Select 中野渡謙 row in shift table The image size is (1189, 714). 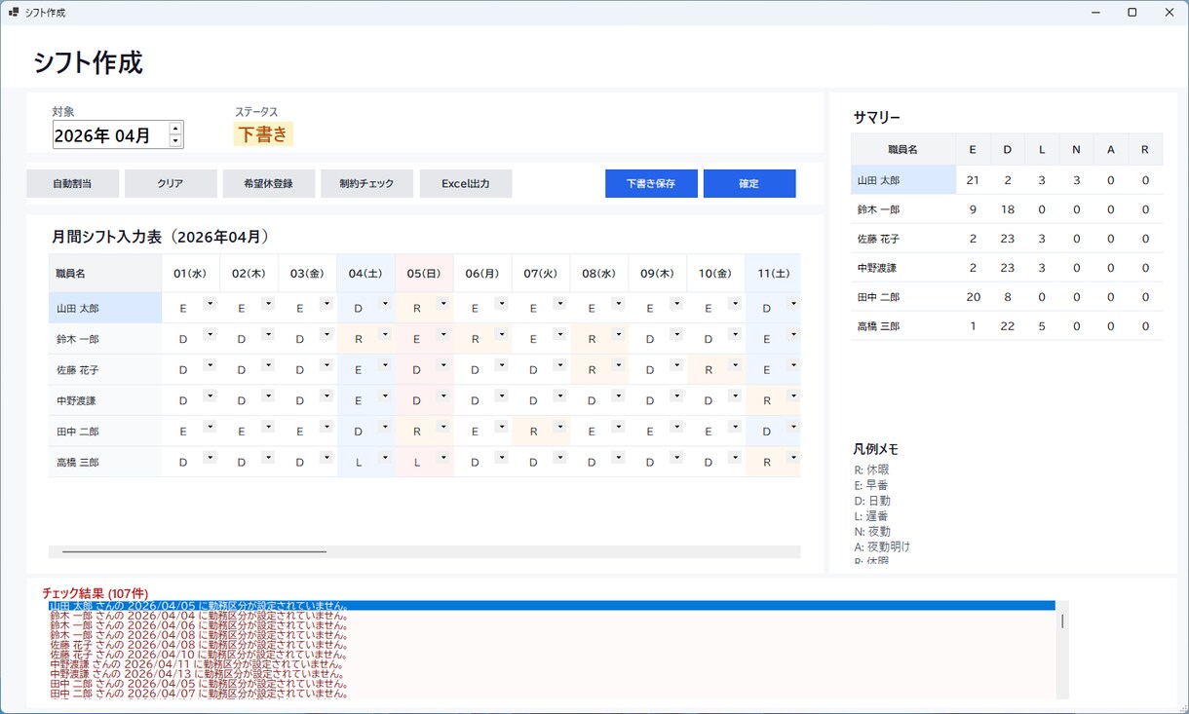[104, 400]
